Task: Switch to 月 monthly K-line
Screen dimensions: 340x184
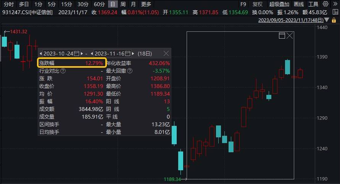Action: [x=133, y=4]
